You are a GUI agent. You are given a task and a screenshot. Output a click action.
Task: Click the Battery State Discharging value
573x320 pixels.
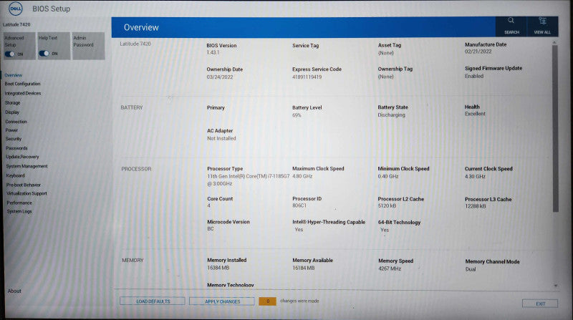click(391, 115)
